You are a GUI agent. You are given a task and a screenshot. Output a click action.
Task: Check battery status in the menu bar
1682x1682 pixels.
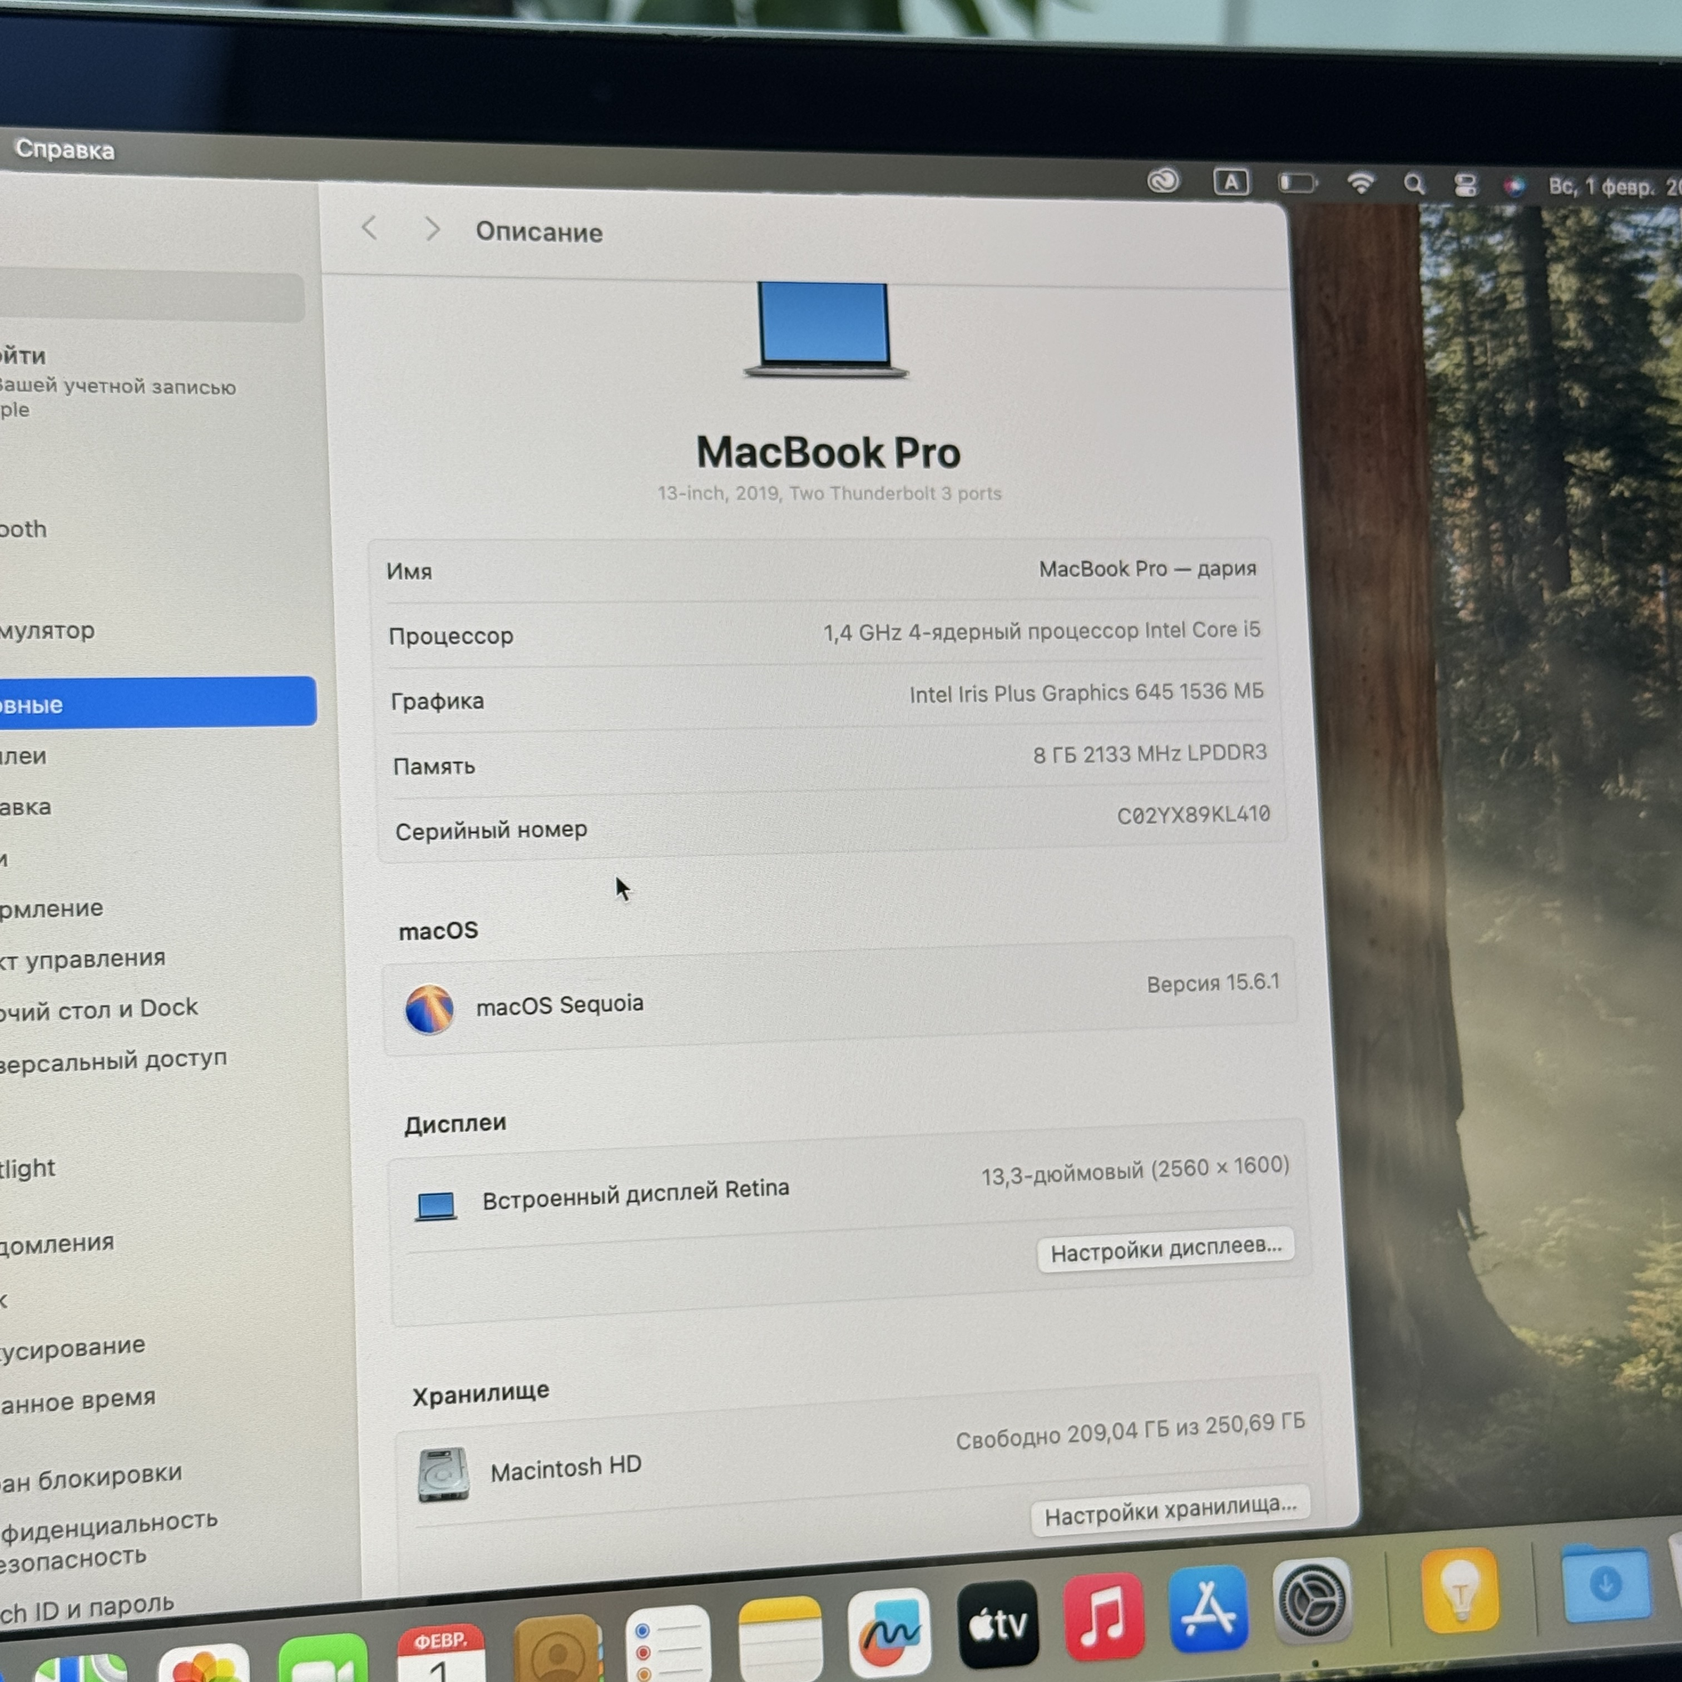click(x=1297, y=183)
